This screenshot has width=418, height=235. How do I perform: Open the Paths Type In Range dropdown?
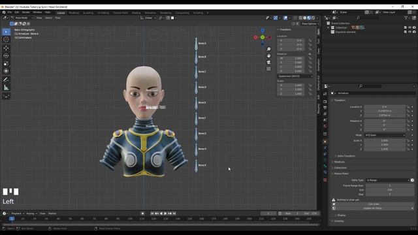pos(388,180)
